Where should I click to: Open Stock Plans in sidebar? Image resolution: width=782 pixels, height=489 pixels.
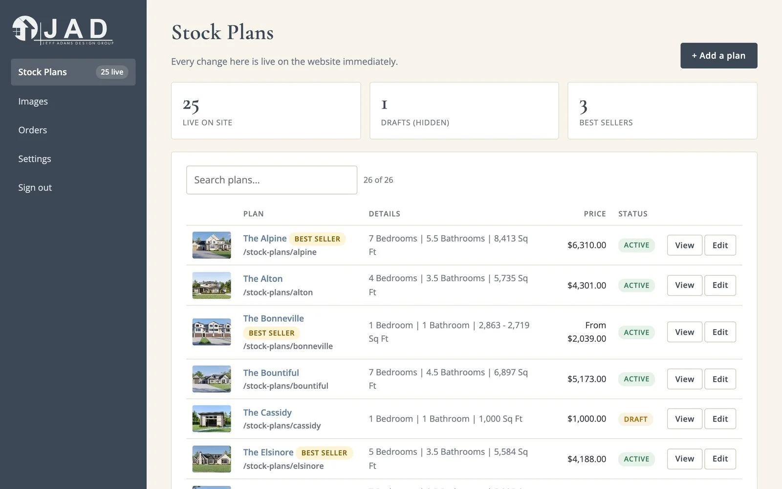pos(73,72)
